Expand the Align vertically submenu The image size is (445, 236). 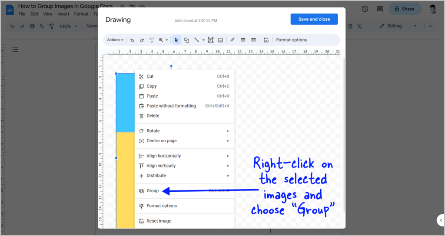184,166
